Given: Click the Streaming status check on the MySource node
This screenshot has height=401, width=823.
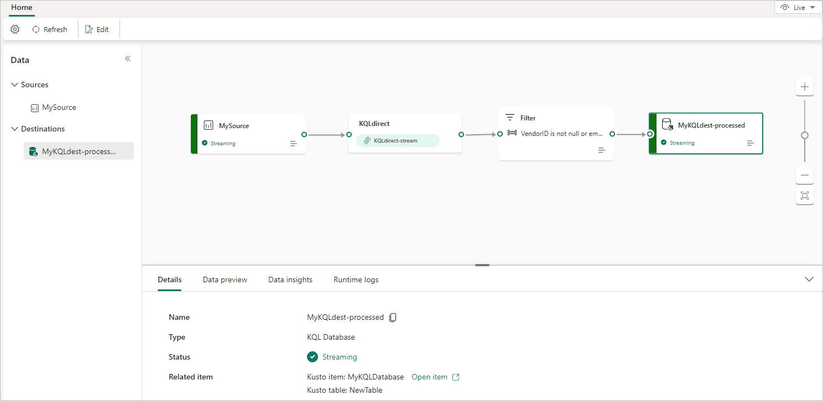Looking at the screenshot, I should click(x=205, y=143).
